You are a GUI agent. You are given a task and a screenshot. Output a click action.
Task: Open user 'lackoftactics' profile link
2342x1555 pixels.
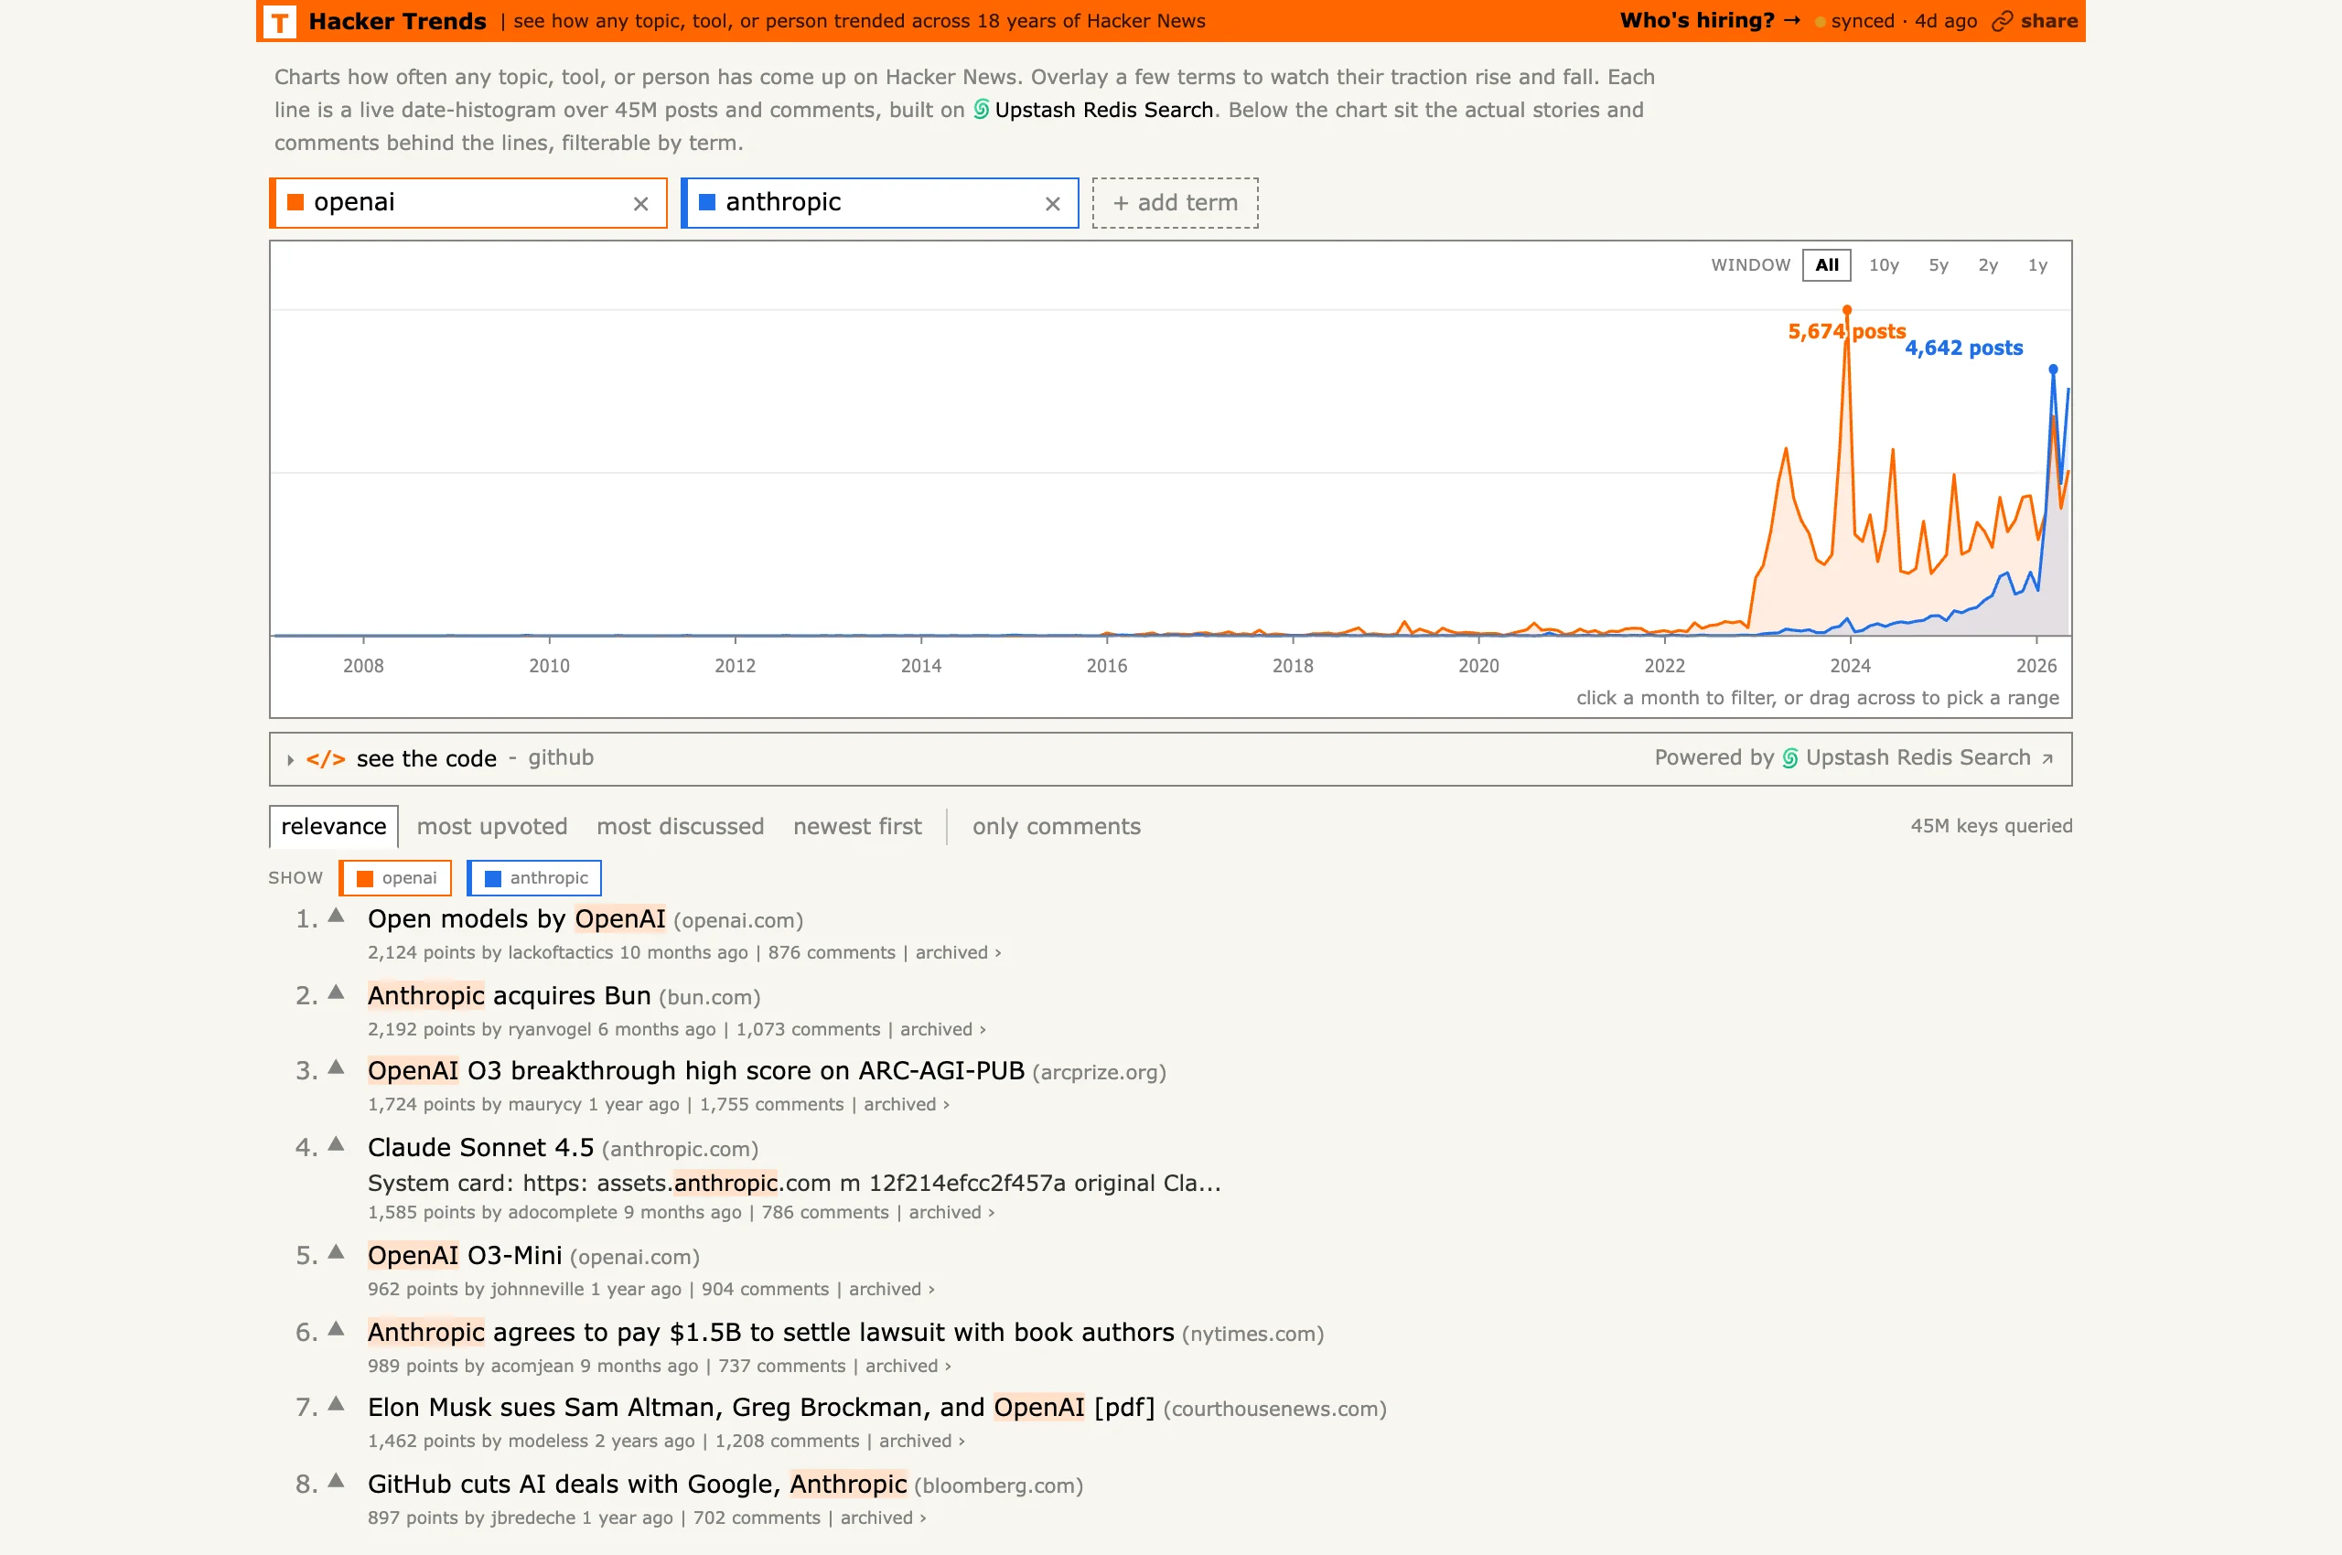[561, 952]
